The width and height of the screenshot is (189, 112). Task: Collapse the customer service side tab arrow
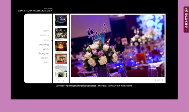(x=186, y=30)
